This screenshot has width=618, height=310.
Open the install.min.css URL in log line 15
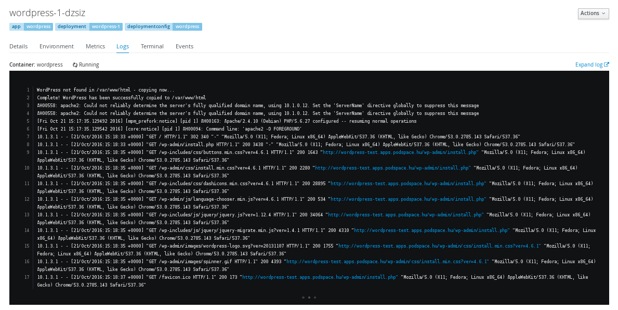click(439, 246)
